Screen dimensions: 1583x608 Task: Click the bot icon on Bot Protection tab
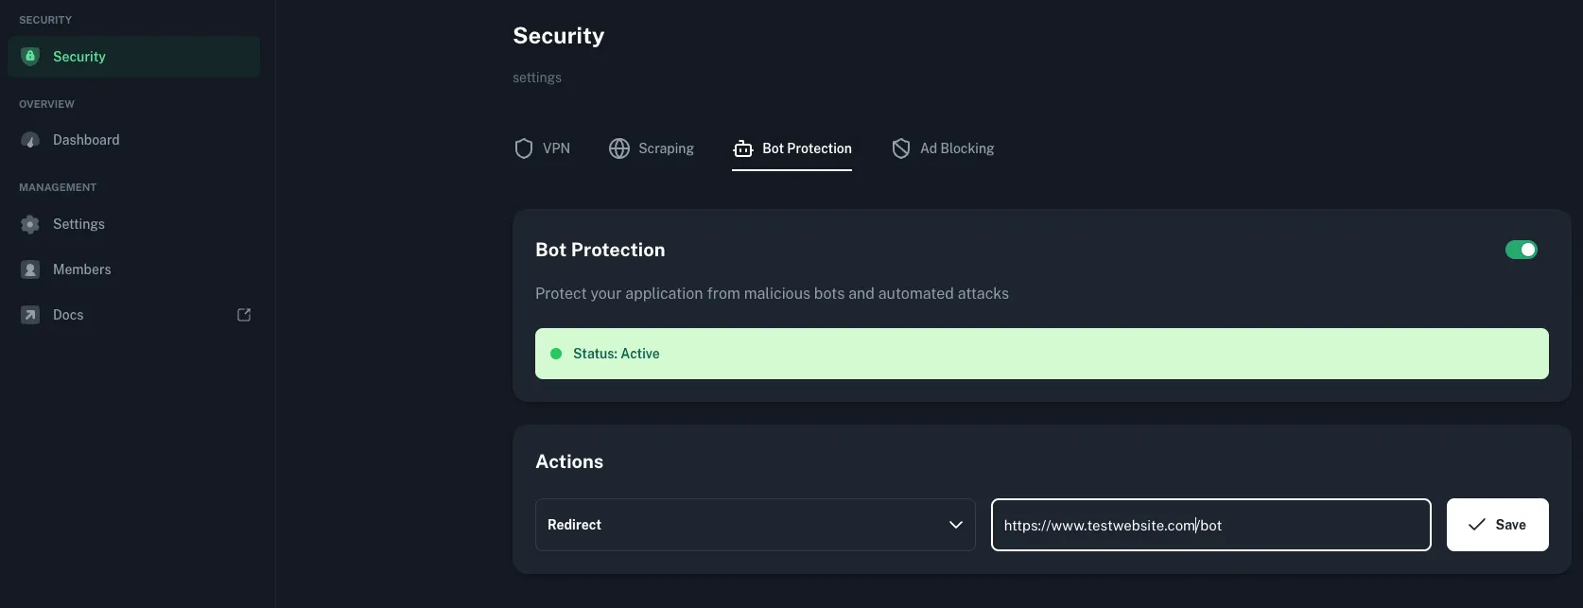741,148
